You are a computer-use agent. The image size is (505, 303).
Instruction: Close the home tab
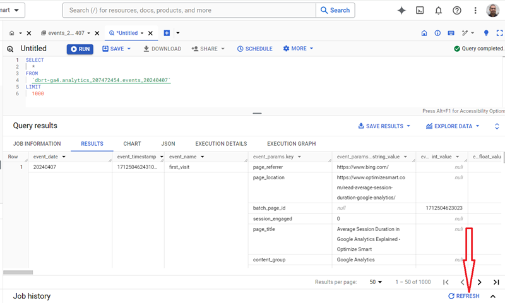(29, 33)
